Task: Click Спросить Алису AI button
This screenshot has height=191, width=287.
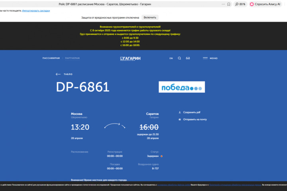Action: pos(265,4)
